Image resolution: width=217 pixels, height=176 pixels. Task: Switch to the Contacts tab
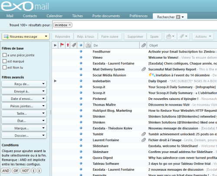(x=30, y=16)
